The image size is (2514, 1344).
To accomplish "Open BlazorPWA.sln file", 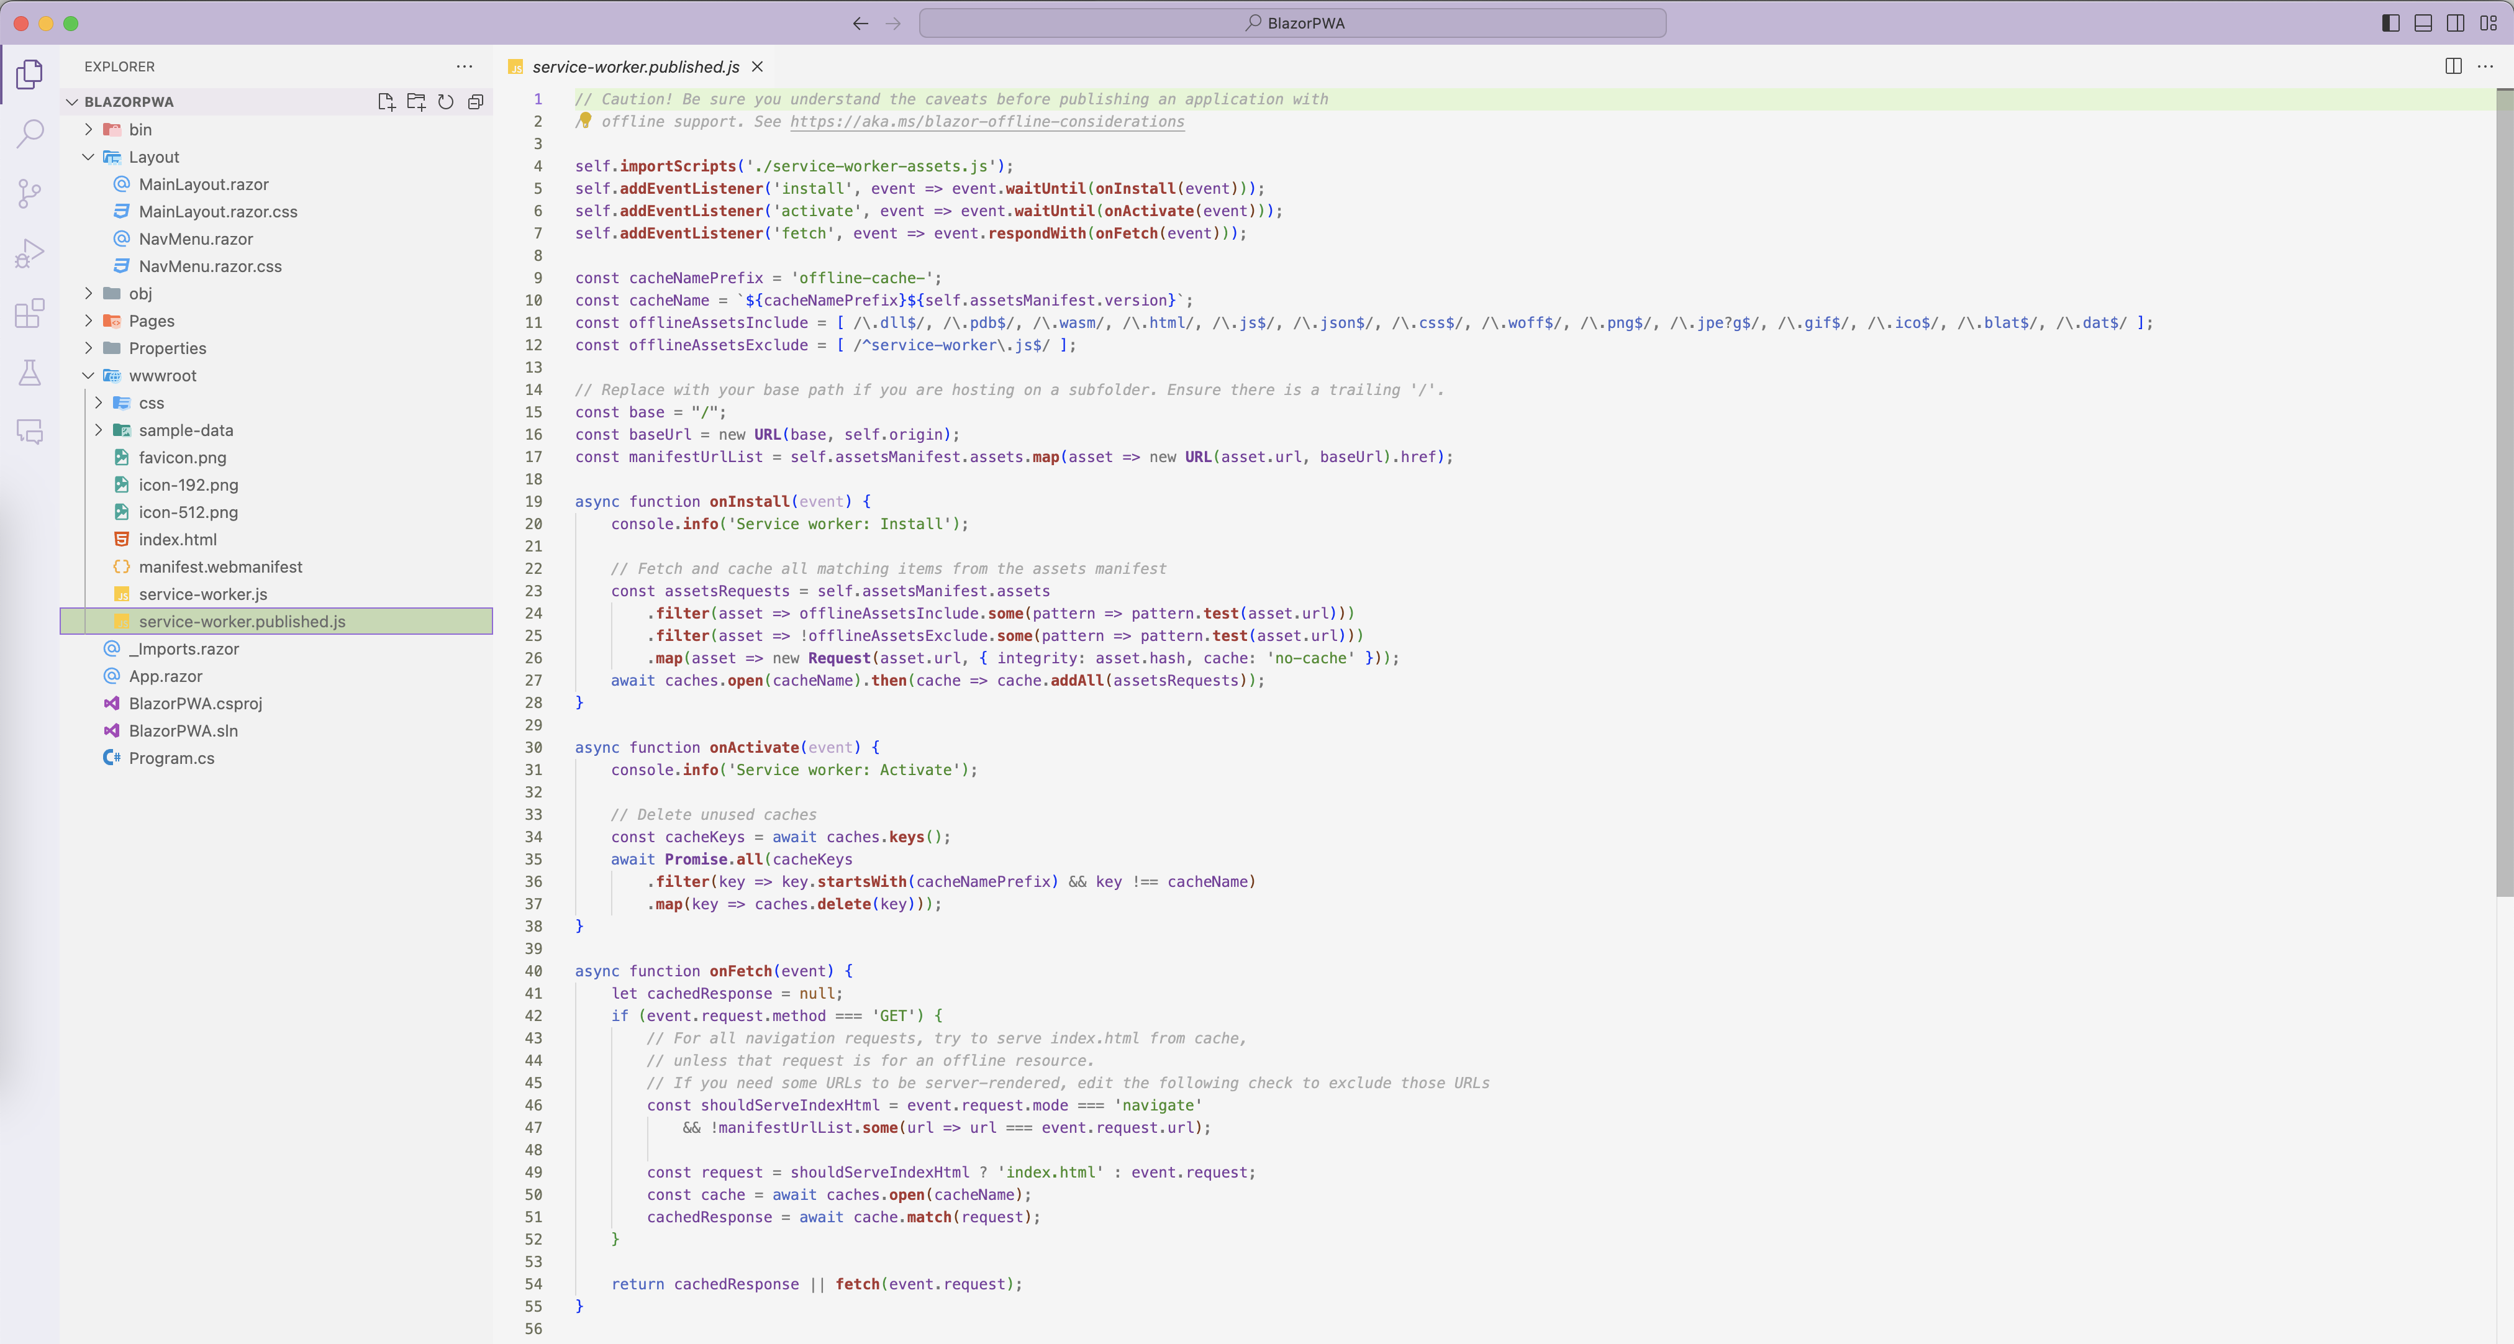I will tap(276, 730).
